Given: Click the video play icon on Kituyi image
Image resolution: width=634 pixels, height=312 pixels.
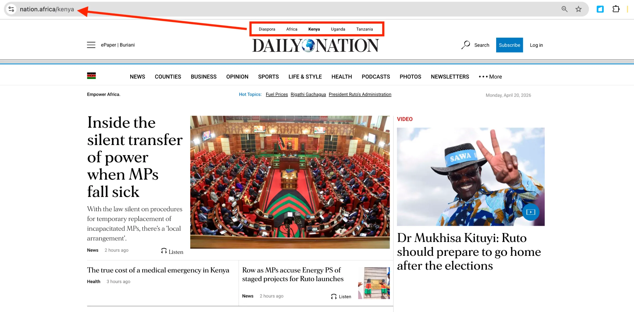Looking at the screenshot, I should [x=531, y=212].
